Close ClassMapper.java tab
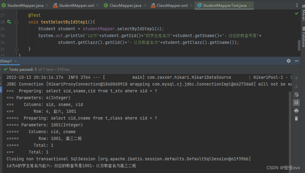This screenshot has width=305, height=173. [x=145, y=6]
